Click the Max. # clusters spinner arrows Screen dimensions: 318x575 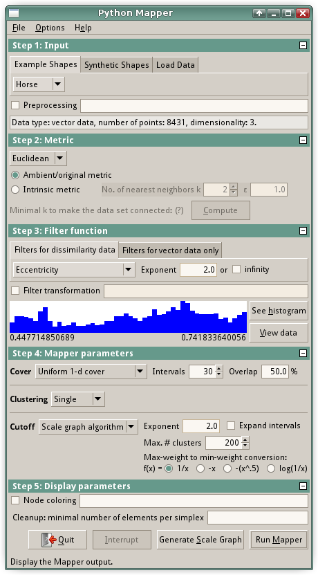click(245, 443)
